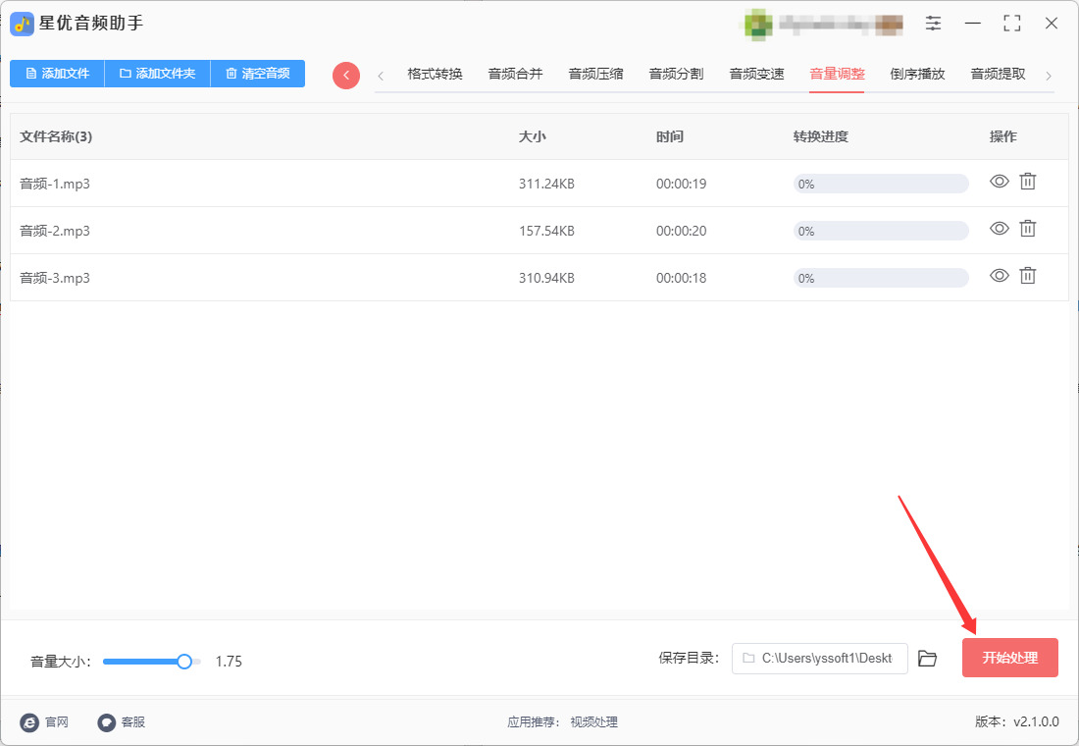Click the 音量大小 slider handle
Viewport: 1079px width, 746px height.
pos(184,662)
